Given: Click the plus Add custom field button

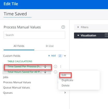Looking at the screenshot, I should pos(52,56).
